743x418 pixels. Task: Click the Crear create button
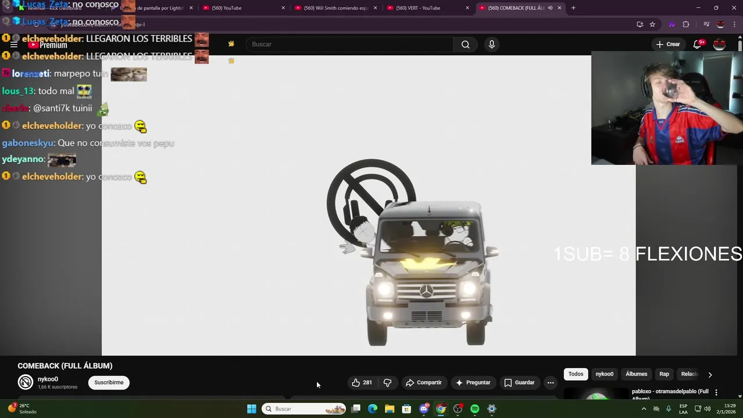(668, 44)
